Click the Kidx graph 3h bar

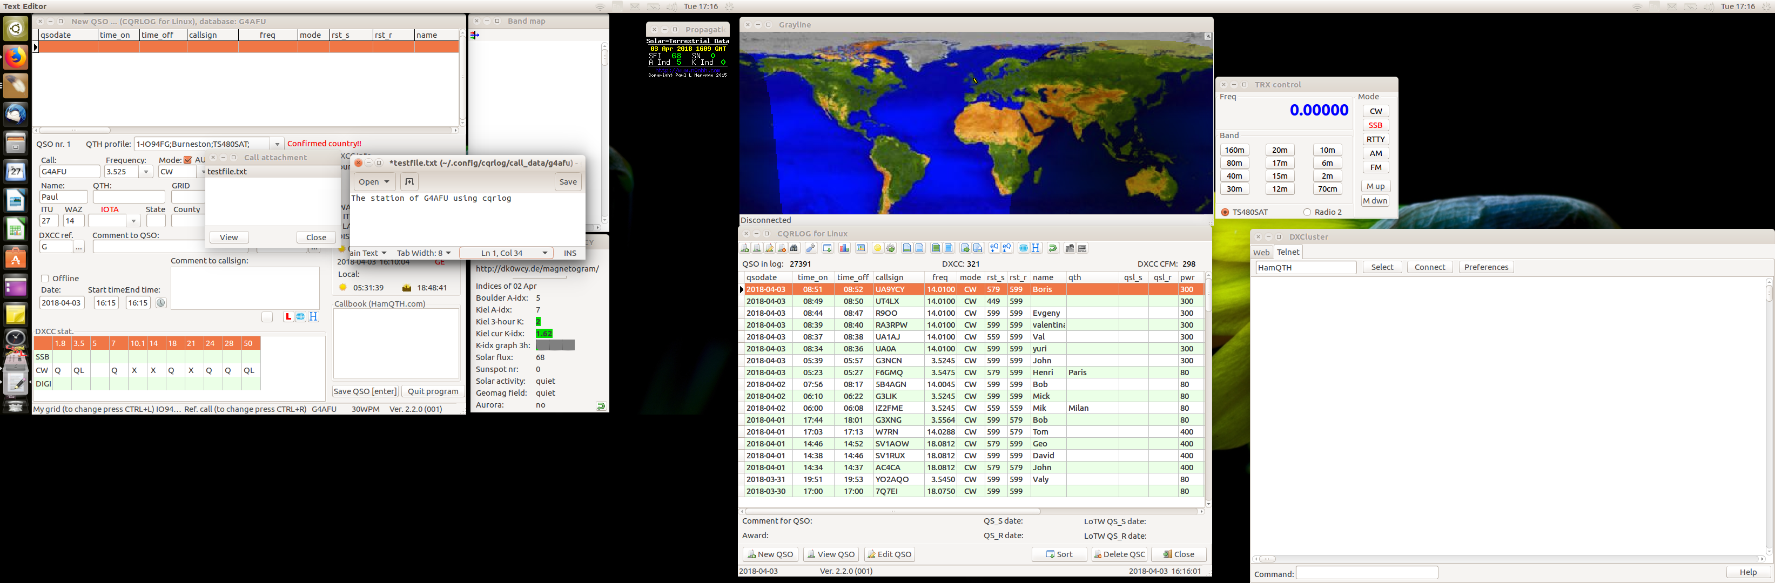555,345
